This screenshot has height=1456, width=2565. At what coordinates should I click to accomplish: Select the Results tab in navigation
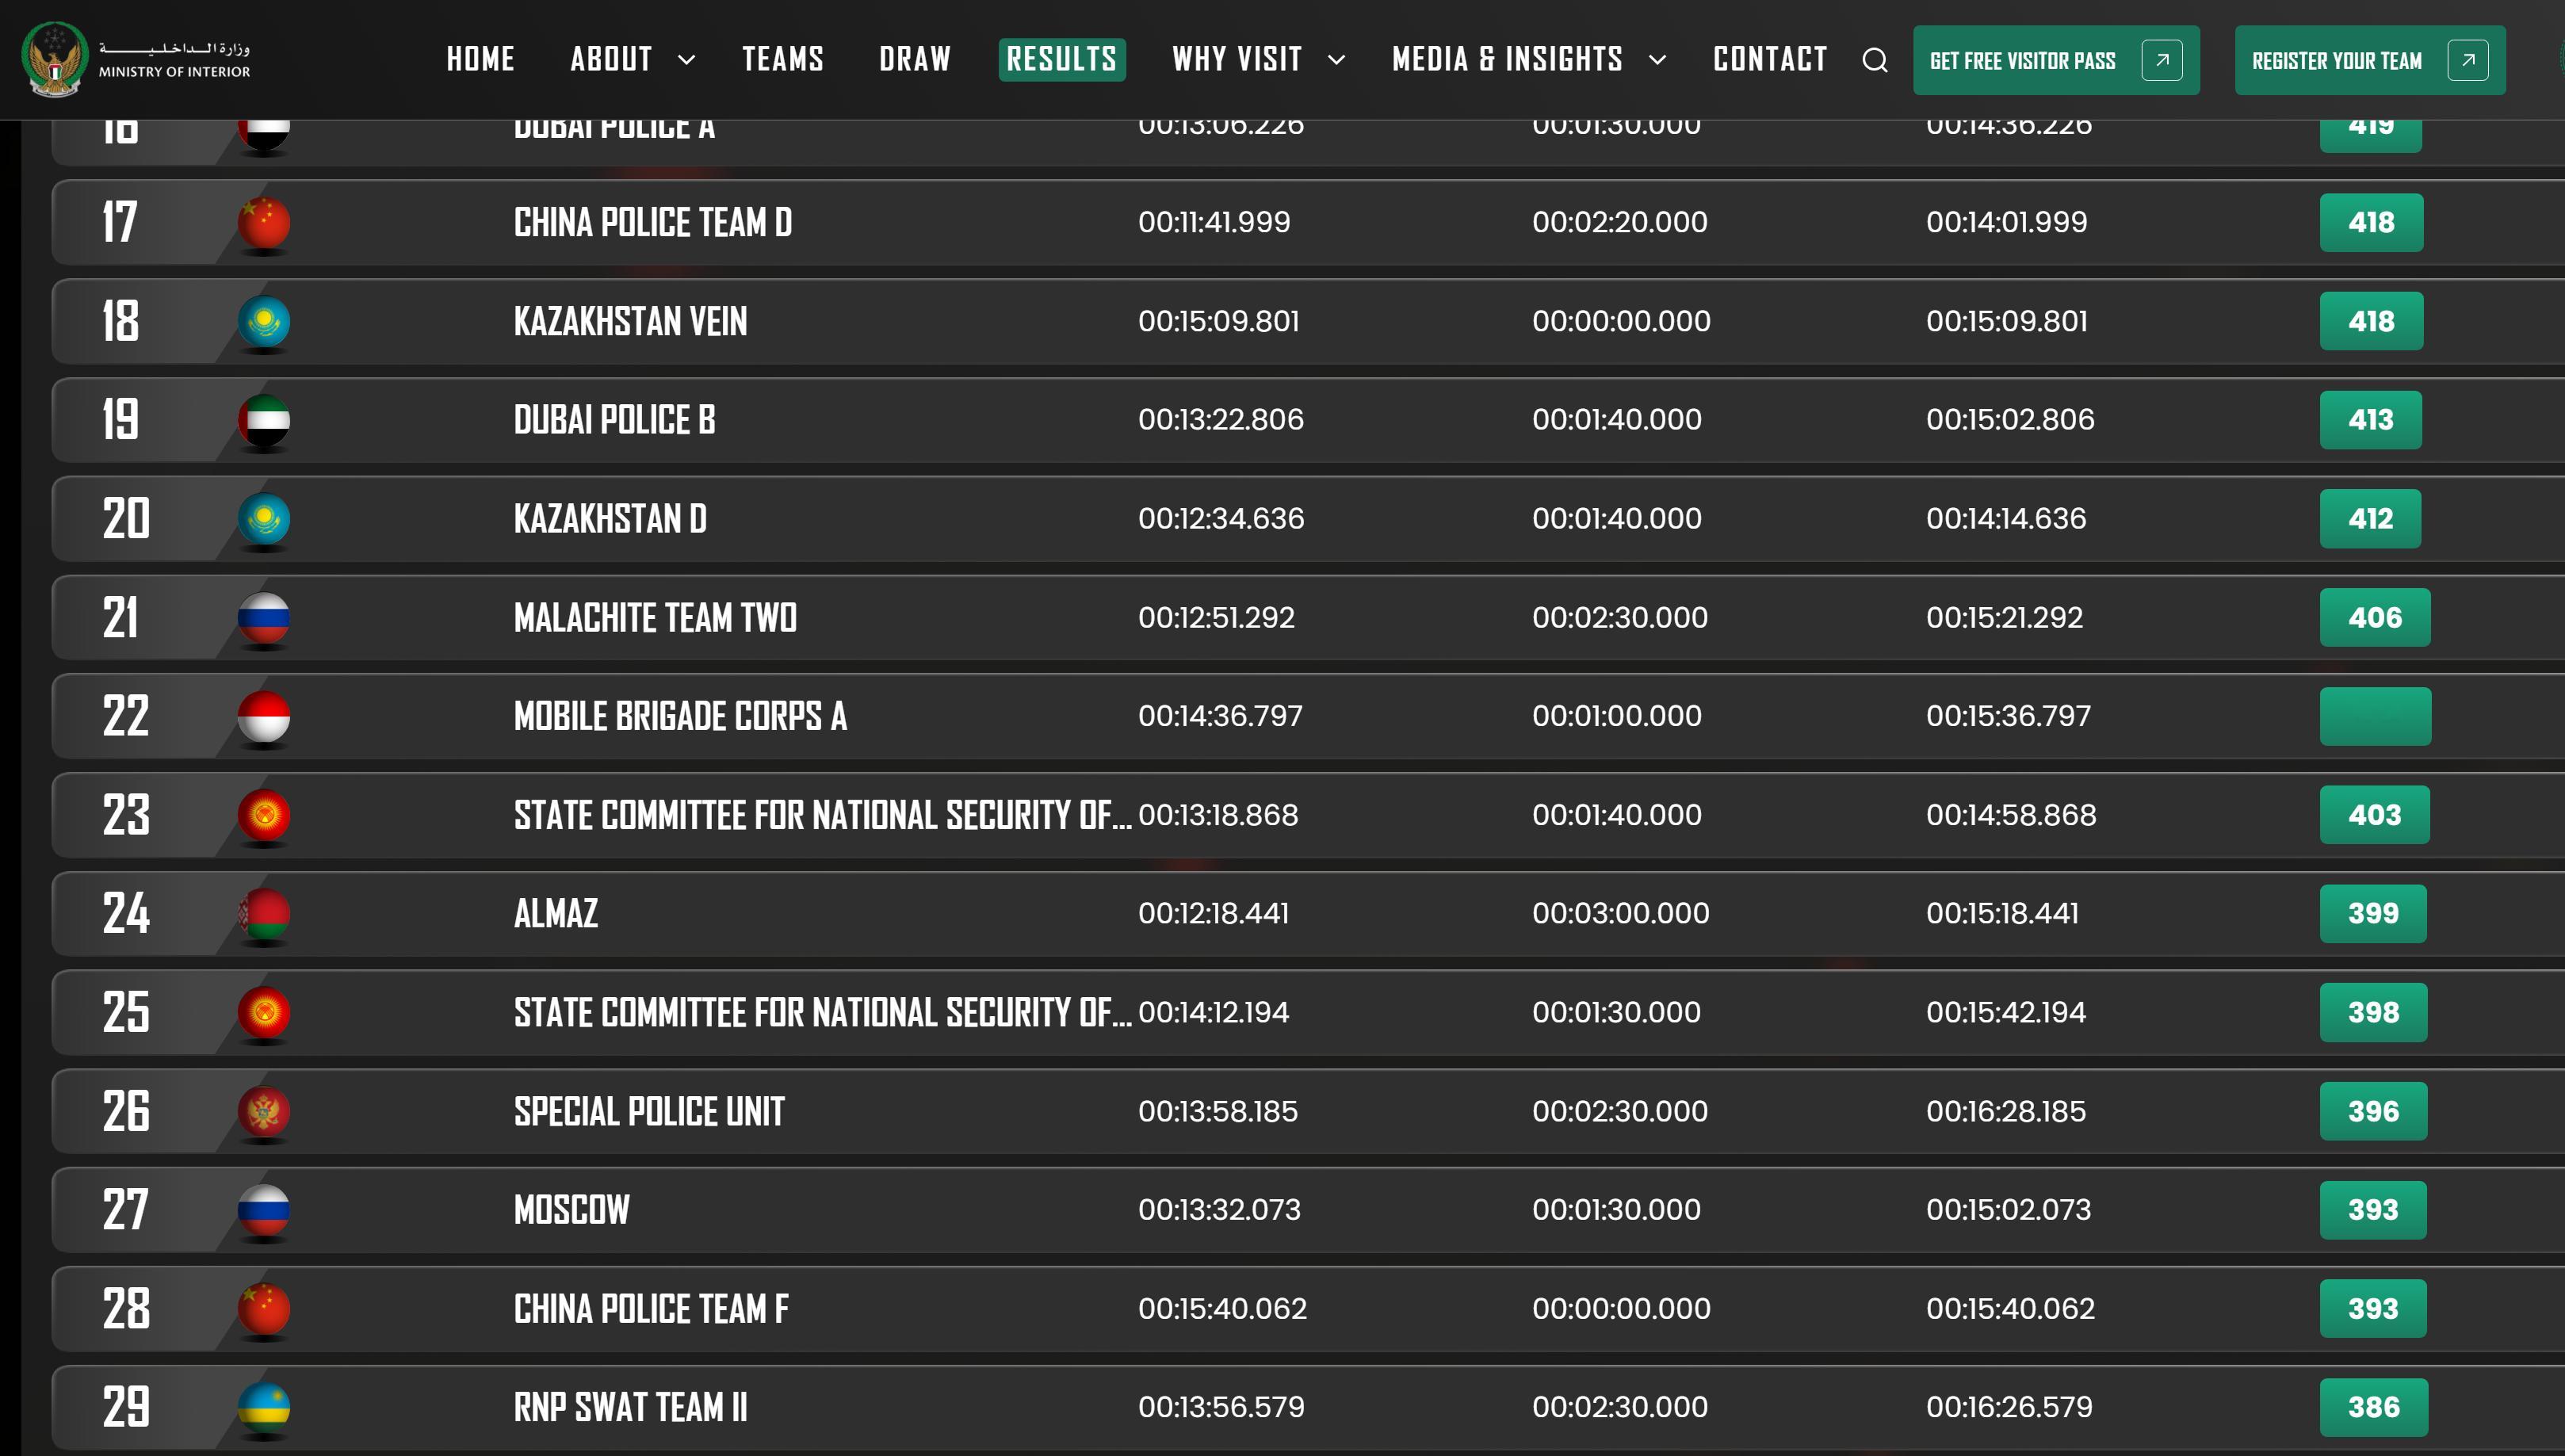(x=1061, y=59)
